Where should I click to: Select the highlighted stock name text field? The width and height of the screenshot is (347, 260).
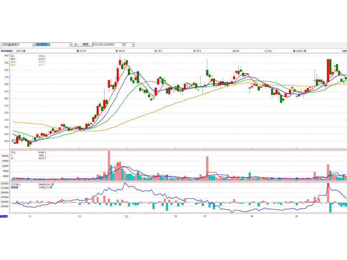click(51, 45)
